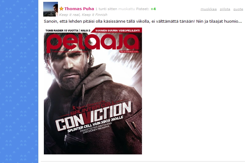Click the post text starting with 'Sanoin, että'
Image resolution: width=245 pixels, height=163 pixels.
[x=143, y=21]
